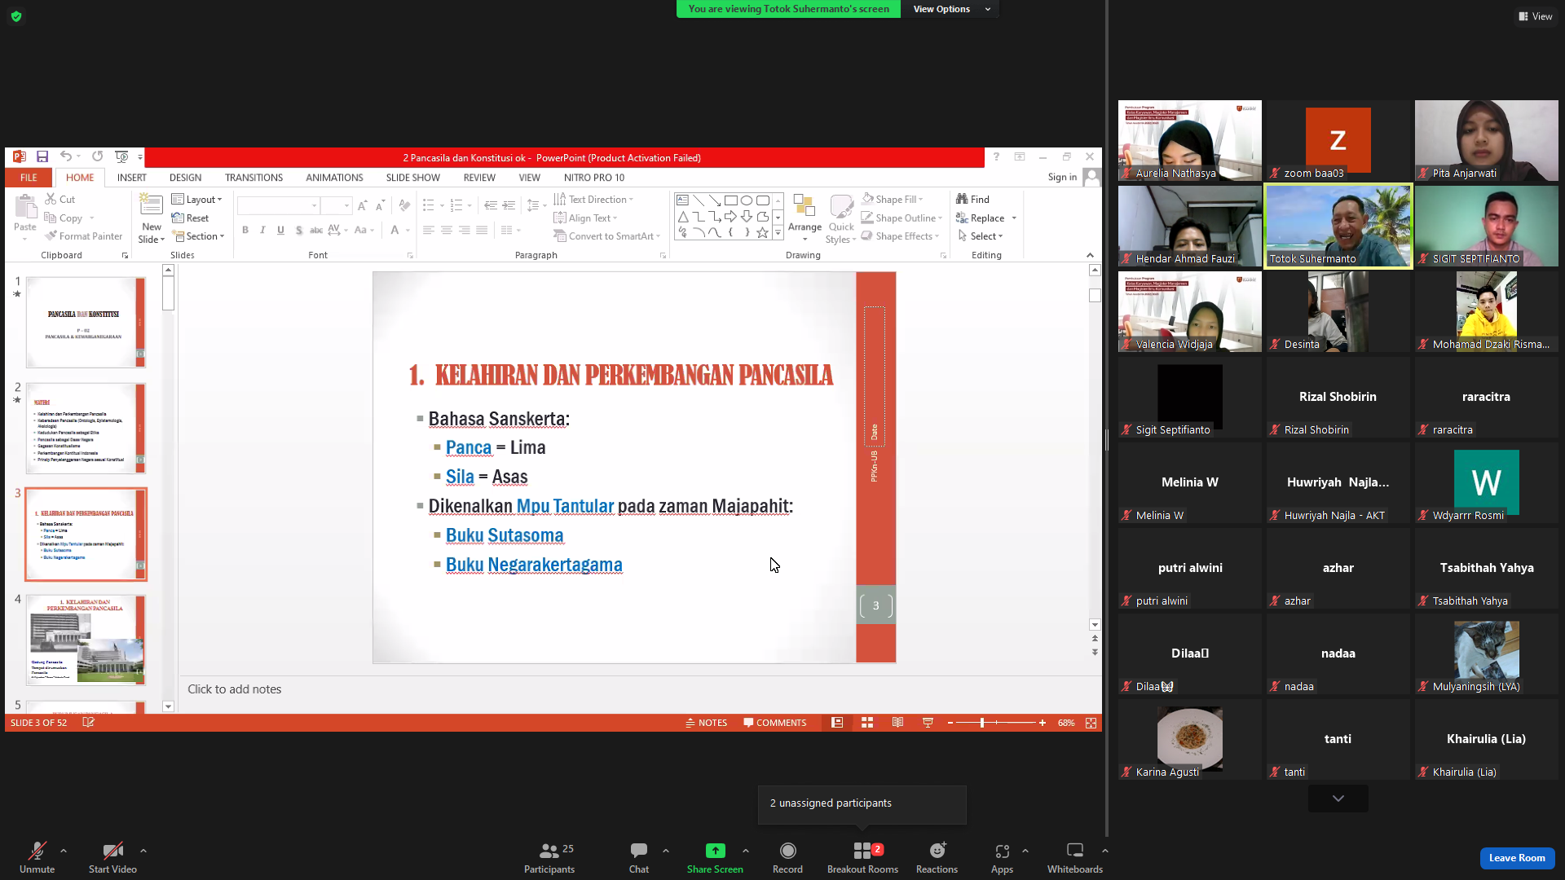The width and height of the screenshot is (1565, 880).
Task: Open audio options arrow beside Unmute
Action: pos(64,851)
